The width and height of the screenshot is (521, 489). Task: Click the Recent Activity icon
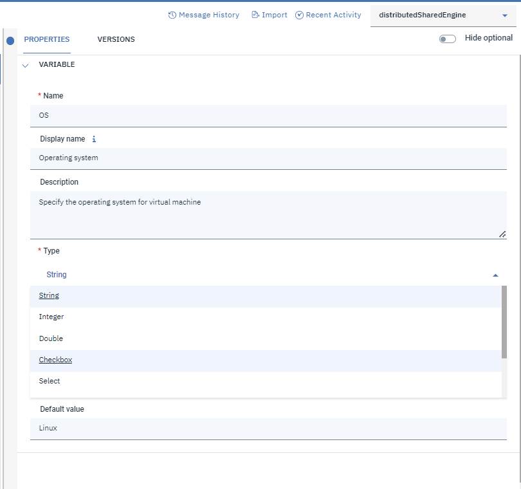[x=299, y=15]
